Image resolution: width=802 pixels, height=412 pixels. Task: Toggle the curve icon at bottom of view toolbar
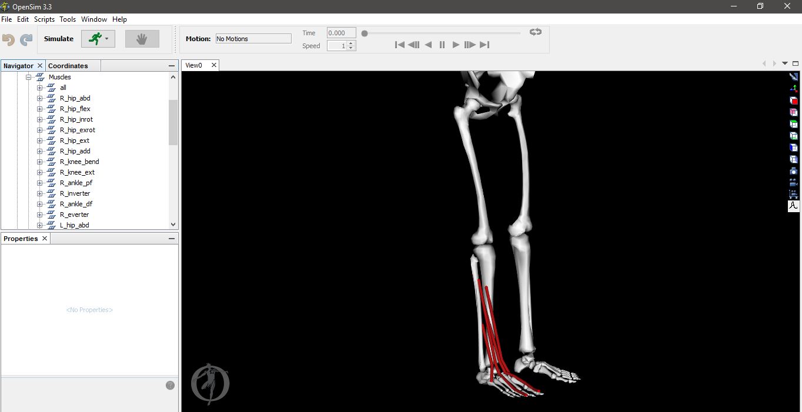tap(794, 206)
